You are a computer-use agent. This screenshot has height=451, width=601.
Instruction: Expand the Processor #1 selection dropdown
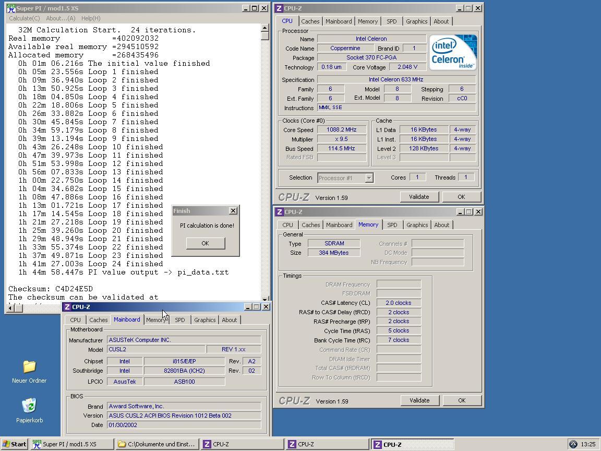coord(369,178)
